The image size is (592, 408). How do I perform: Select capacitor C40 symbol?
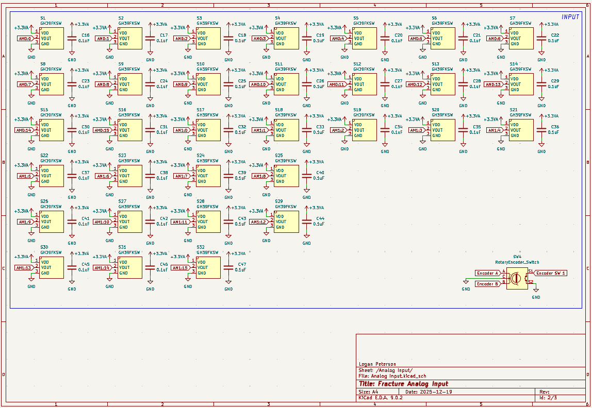coord(307,176)
